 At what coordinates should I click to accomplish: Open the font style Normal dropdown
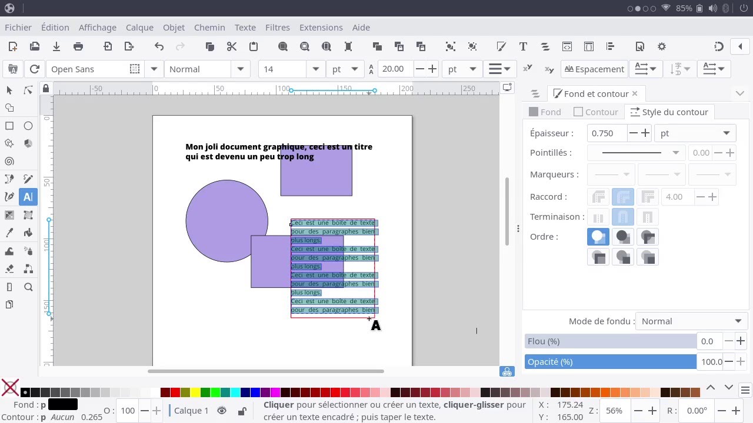point(240,69)
